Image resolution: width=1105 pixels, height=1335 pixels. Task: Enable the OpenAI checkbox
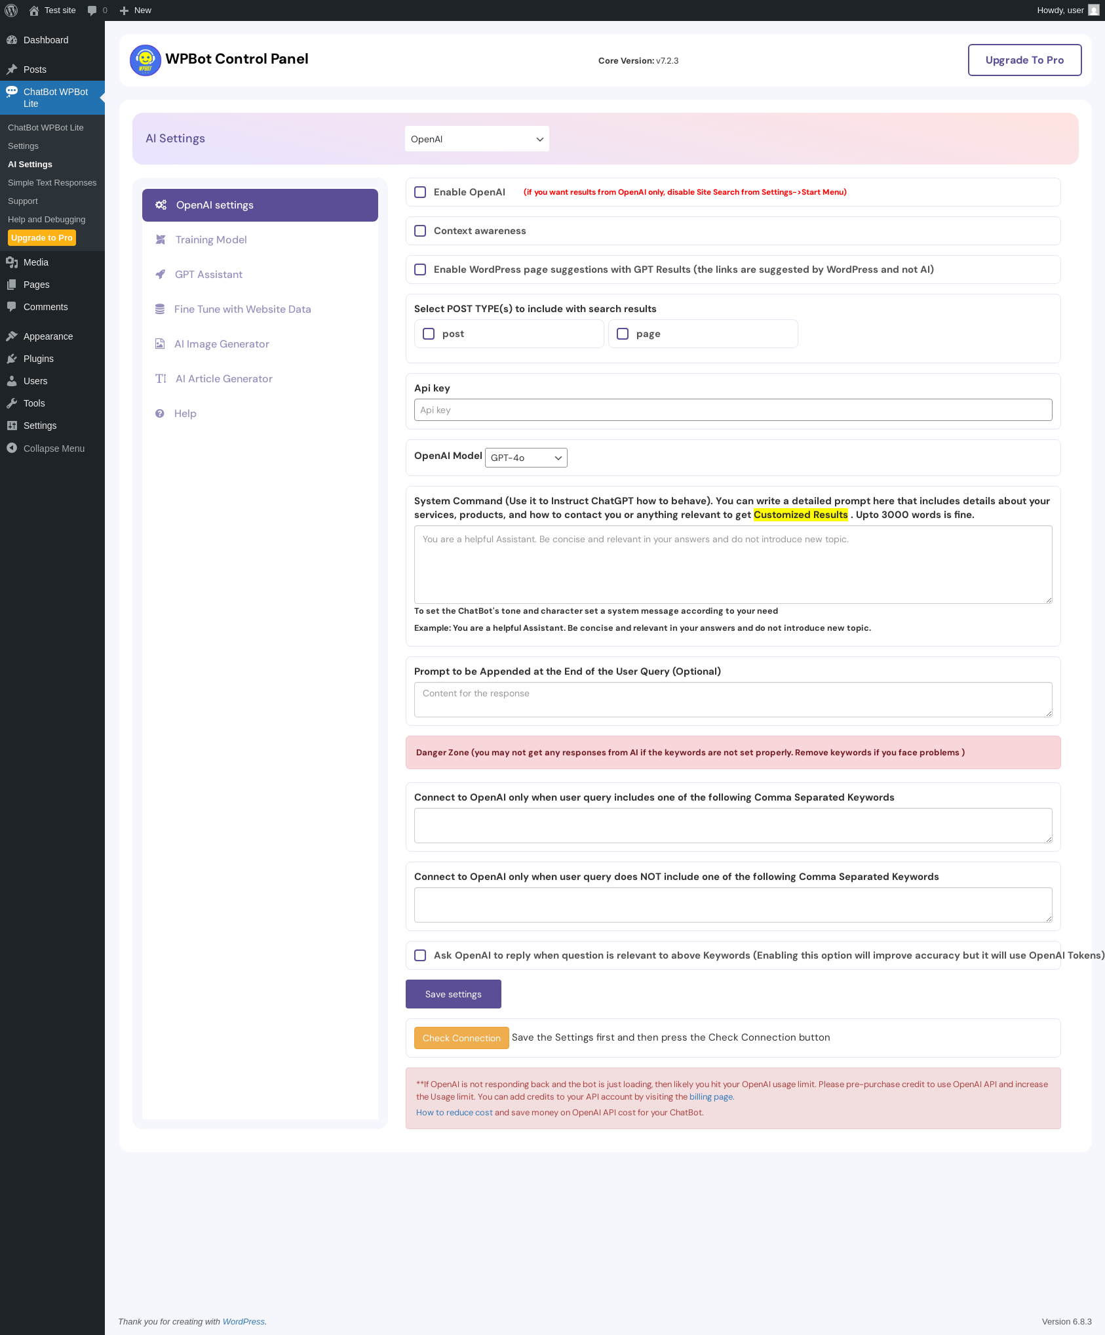pyautogui.click(x=420, y=192)
